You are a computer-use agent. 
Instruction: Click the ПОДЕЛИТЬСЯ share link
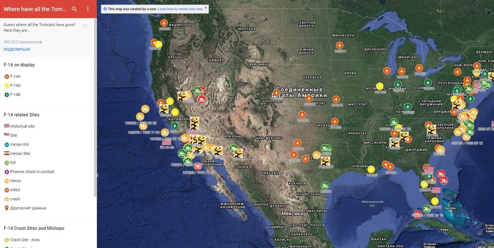[17, 49]
